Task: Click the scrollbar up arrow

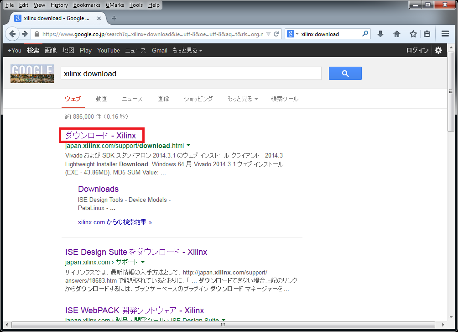Action: click(x=451, y=47)
